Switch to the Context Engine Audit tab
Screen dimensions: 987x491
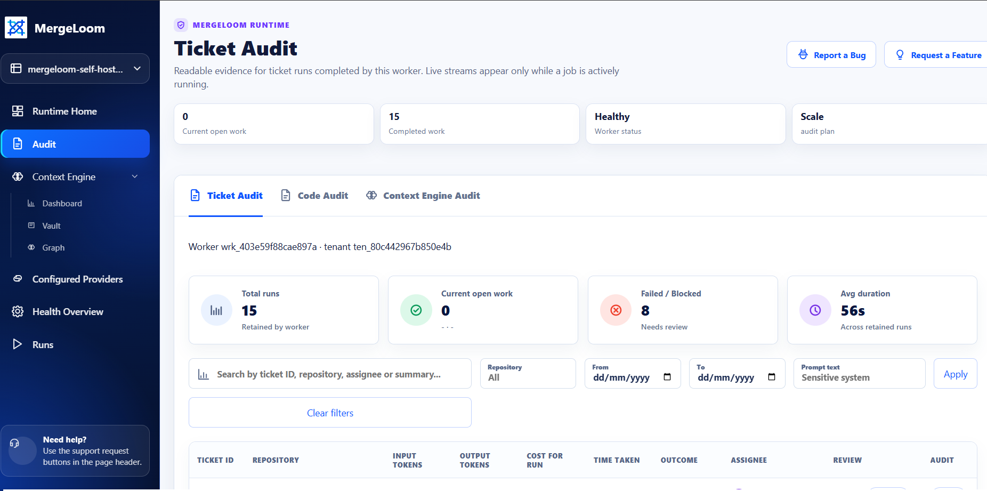tap(423, 196)
